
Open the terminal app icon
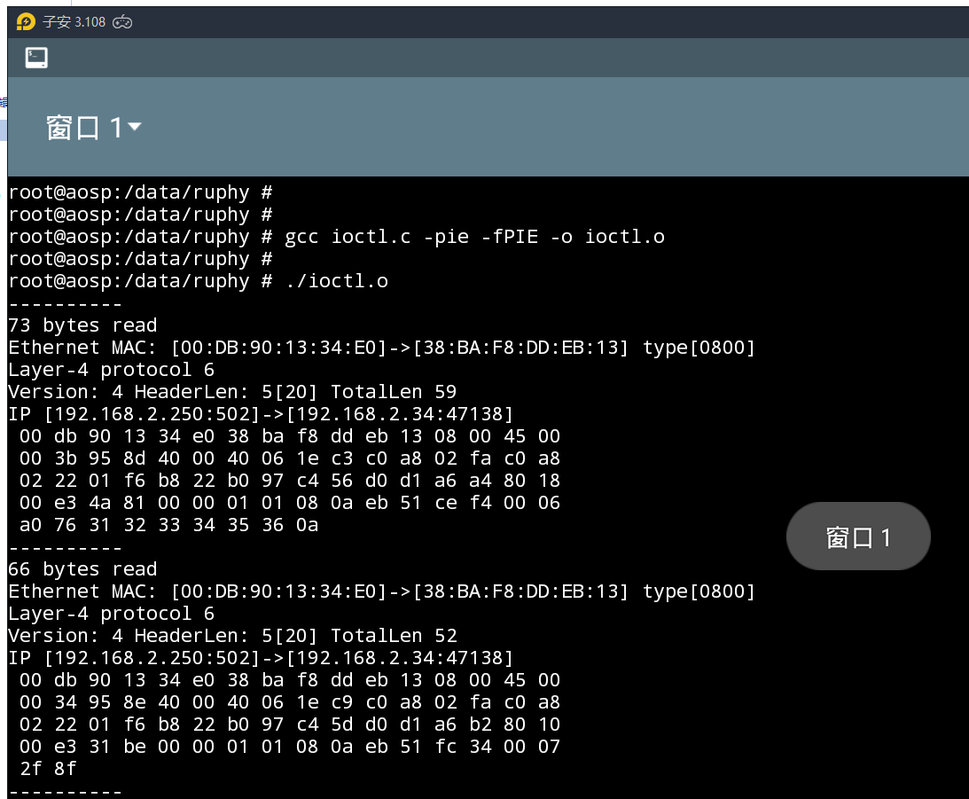pos(36,59)
